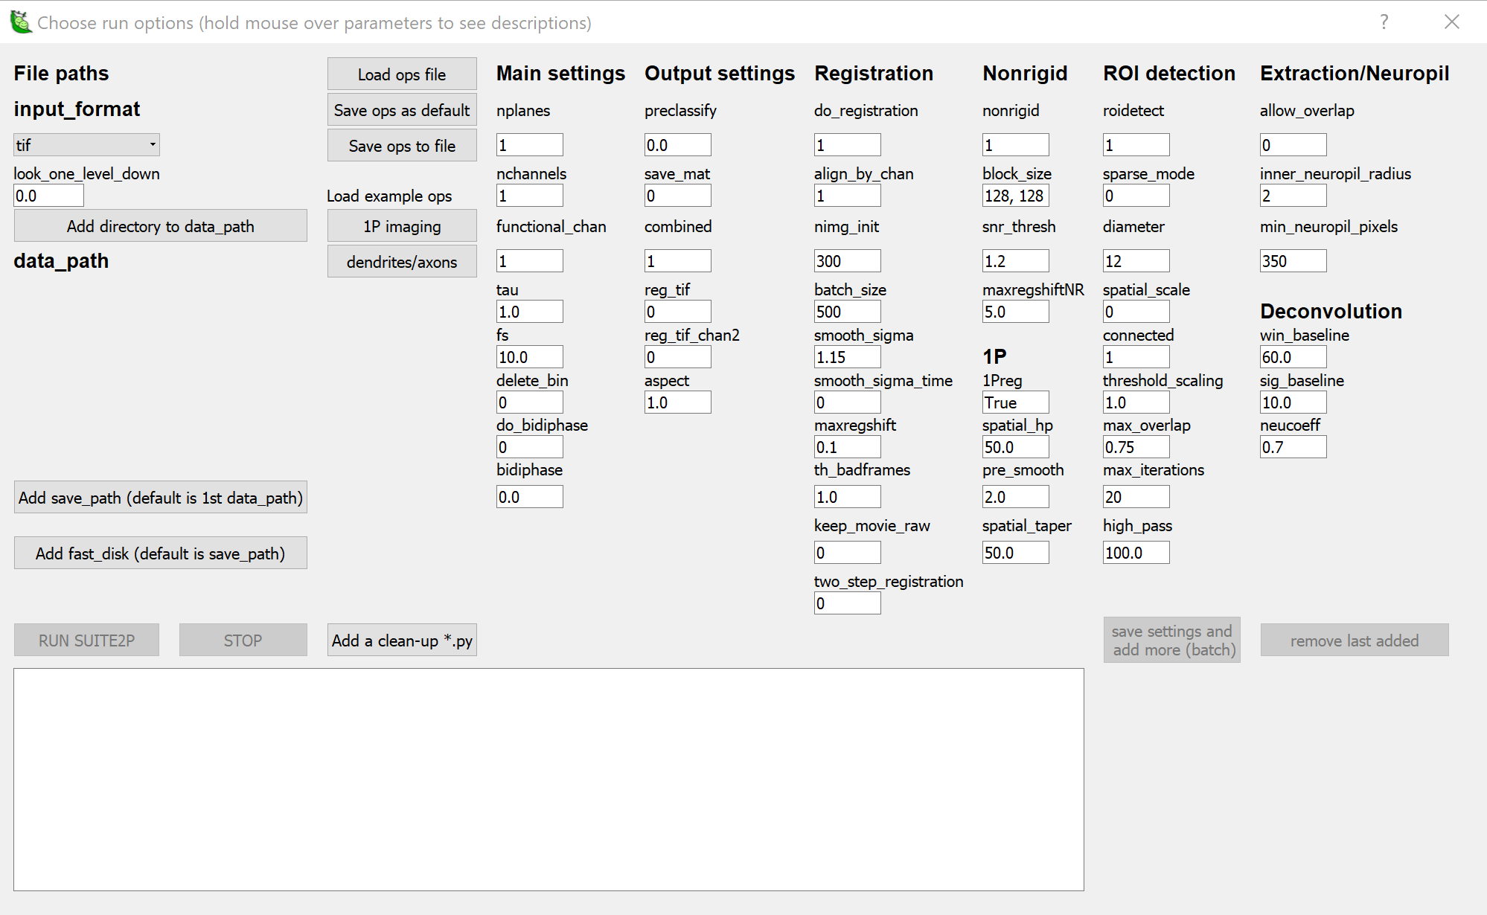
Task: Select the 1P imaging preset
Action: point(401,225)
